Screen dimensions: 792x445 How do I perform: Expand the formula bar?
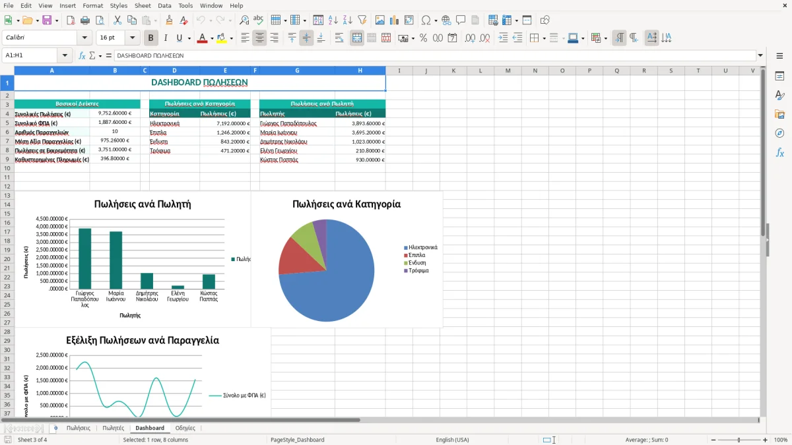coord(760,55)
